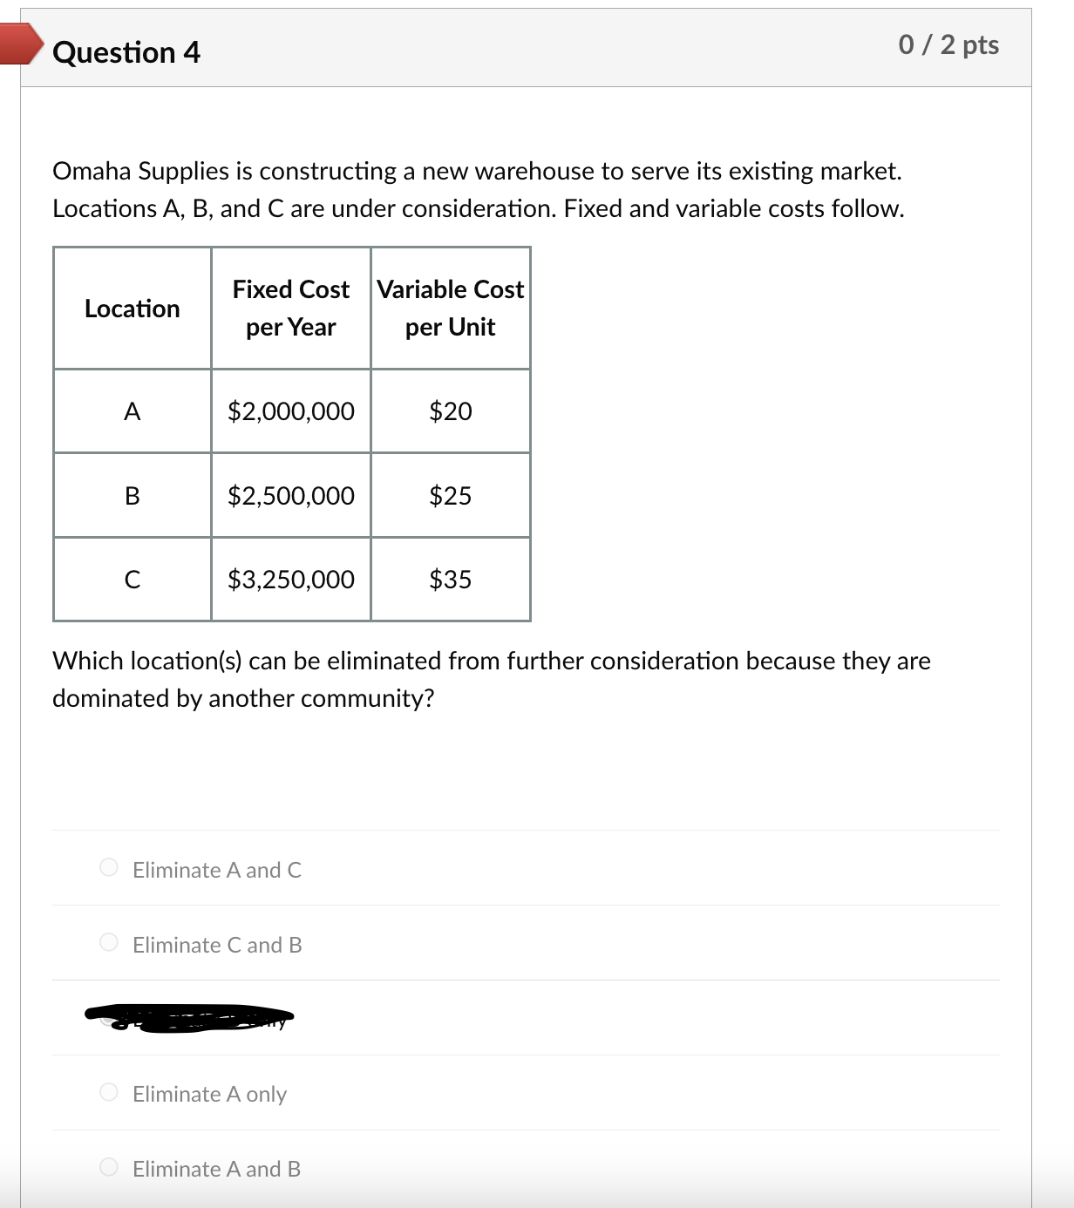Click the 'Fixed Cost per Year' column header

pos(290,308)
